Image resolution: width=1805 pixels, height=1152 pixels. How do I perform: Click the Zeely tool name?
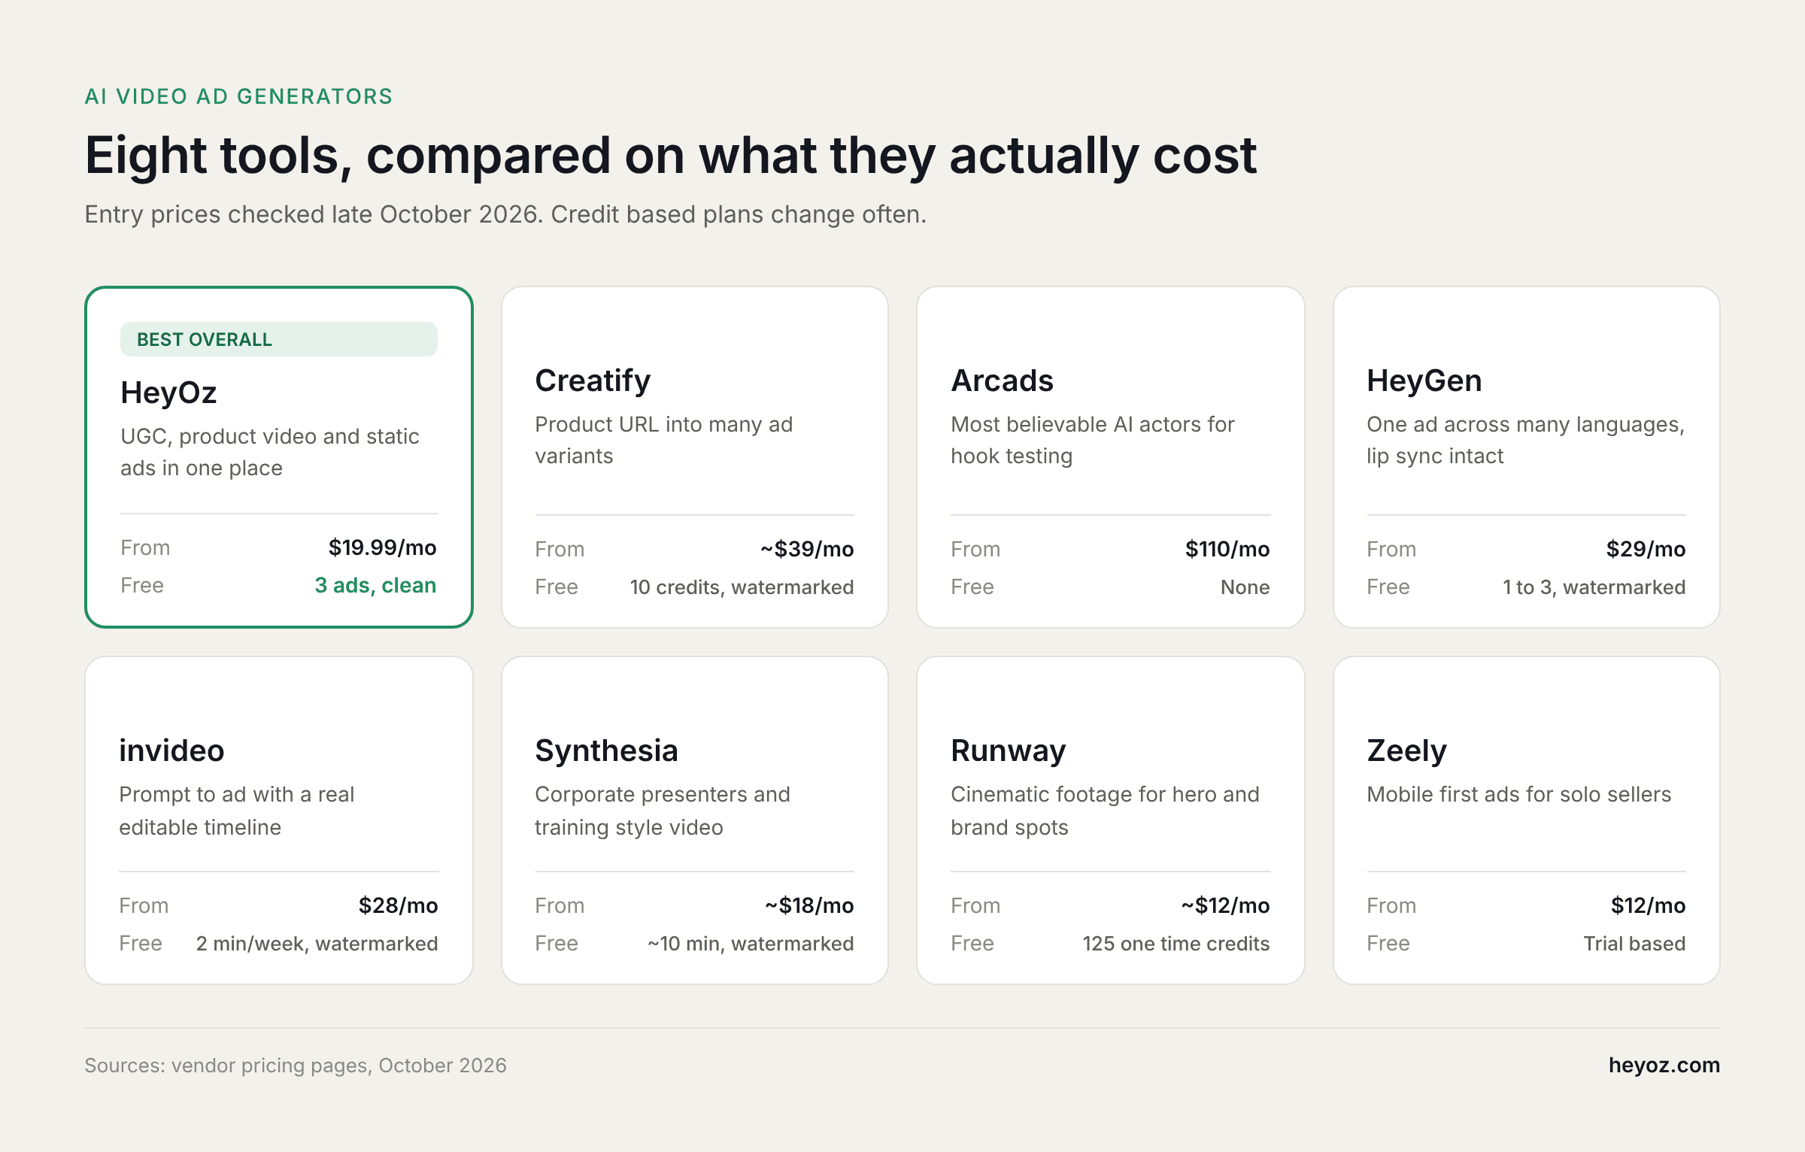[x=1406, y=750]
